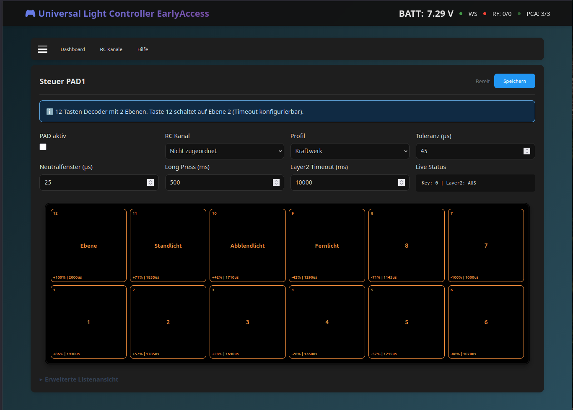Click the Speichern button
The image size is (573, 410).
[x=514, y=81]
